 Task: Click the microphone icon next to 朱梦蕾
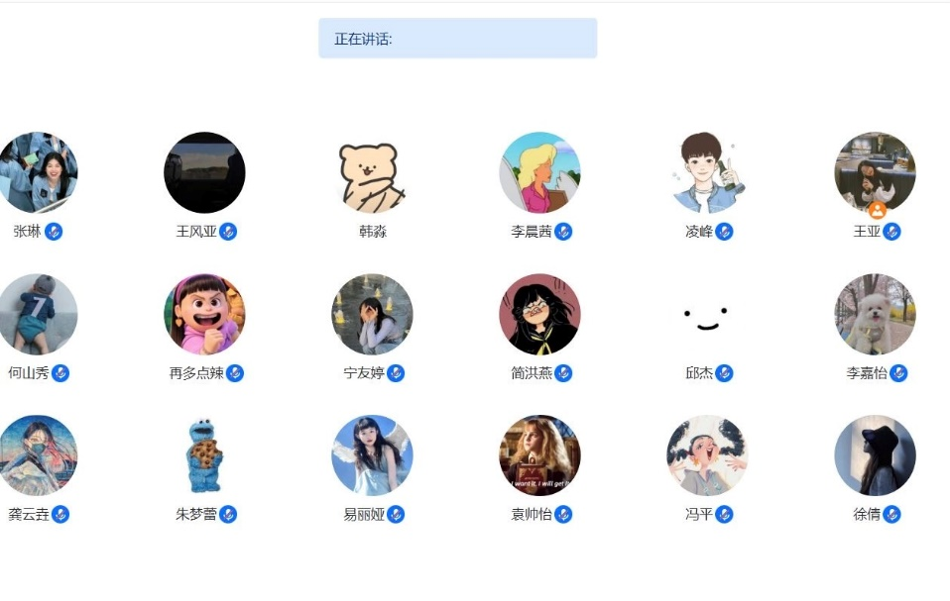coord(228,515)
